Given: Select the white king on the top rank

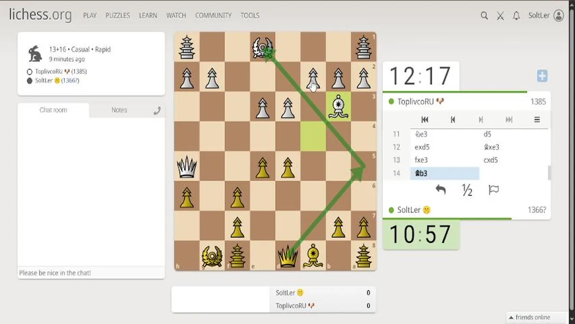Looking at the screenshot, I should point(263,47).
